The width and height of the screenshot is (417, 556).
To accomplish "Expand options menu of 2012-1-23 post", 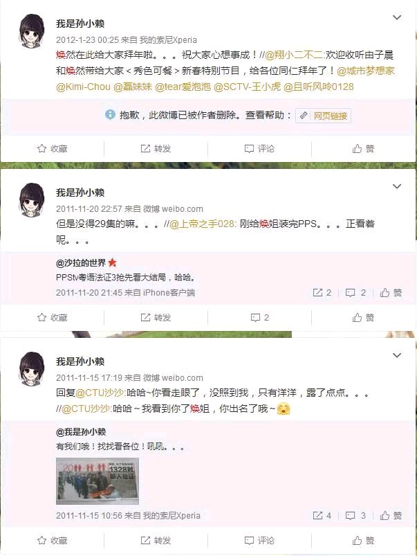I will (397, 17).
